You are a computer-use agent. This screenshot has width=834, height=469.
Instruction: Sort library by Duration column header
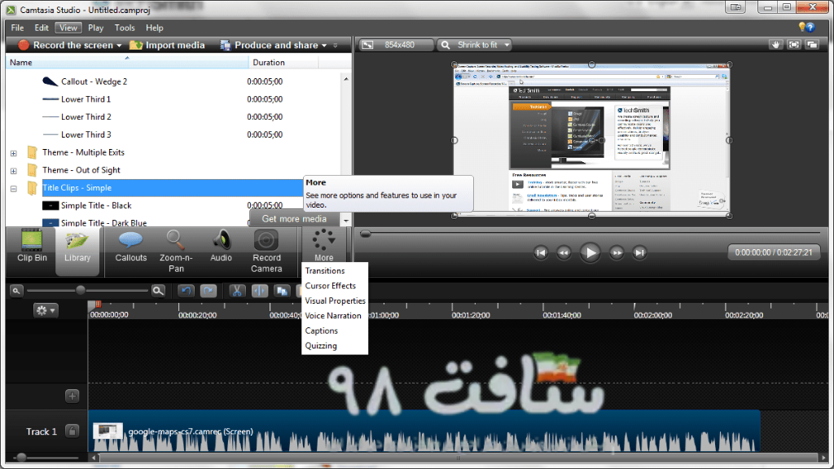point(283,62)
